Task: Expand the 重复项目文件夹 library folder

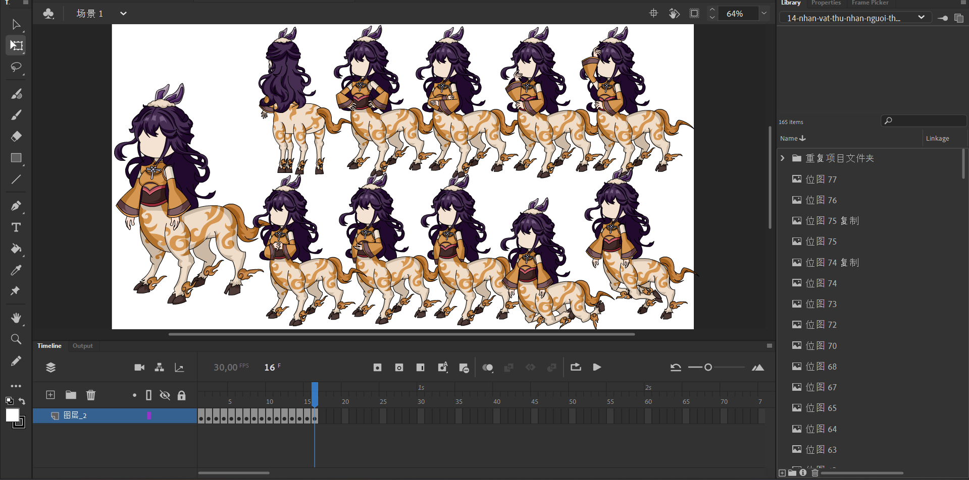Action: click(x=783, y=158)
